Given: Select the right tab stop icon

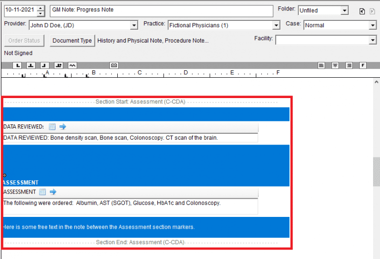Looking at the screenshot, I should (45, 65).
